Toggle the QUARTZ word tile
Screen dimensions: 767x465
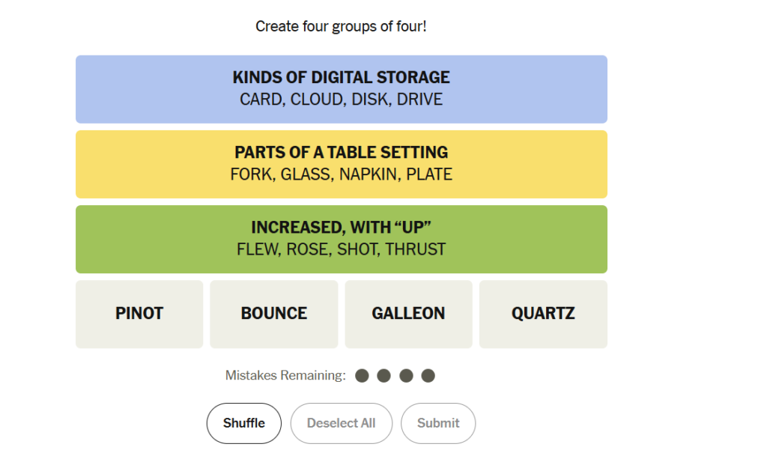543,314
